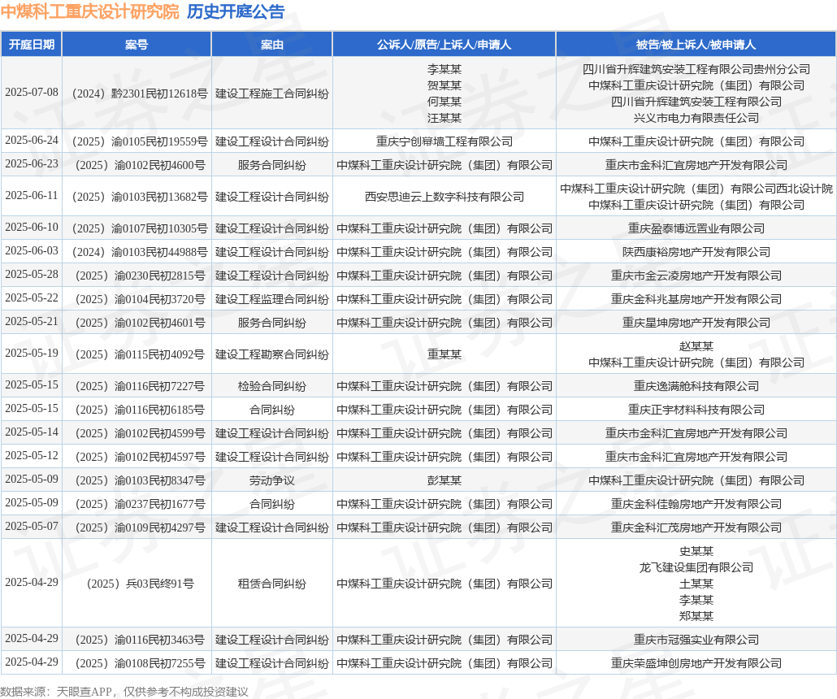Select case number (2025)渝0102民初4600号
Image resolution: width=837 pixels, height=699 pixels.
coord(140,165)
